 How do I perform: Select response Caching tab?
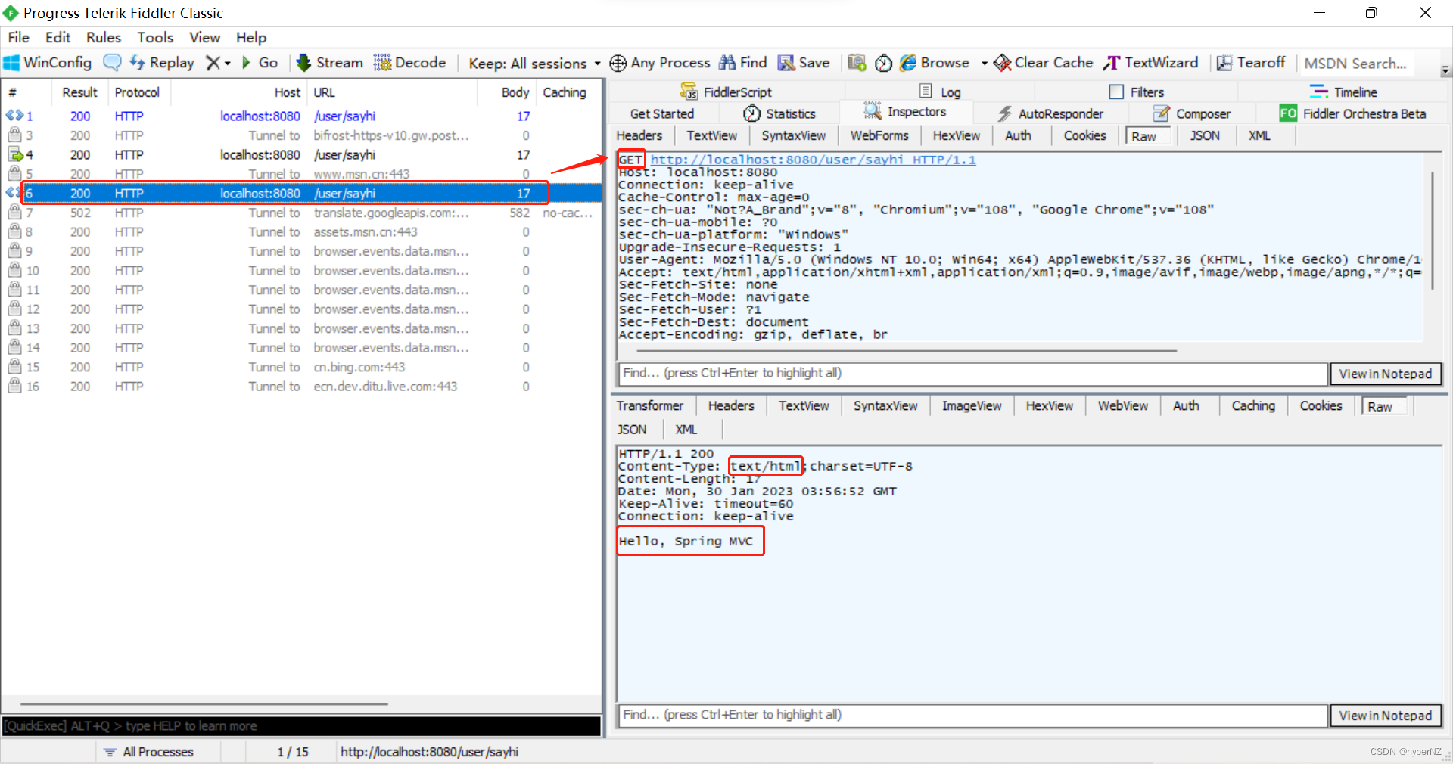click(1253, 405)
